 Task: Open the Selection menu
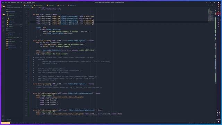[x=13, y=2]
